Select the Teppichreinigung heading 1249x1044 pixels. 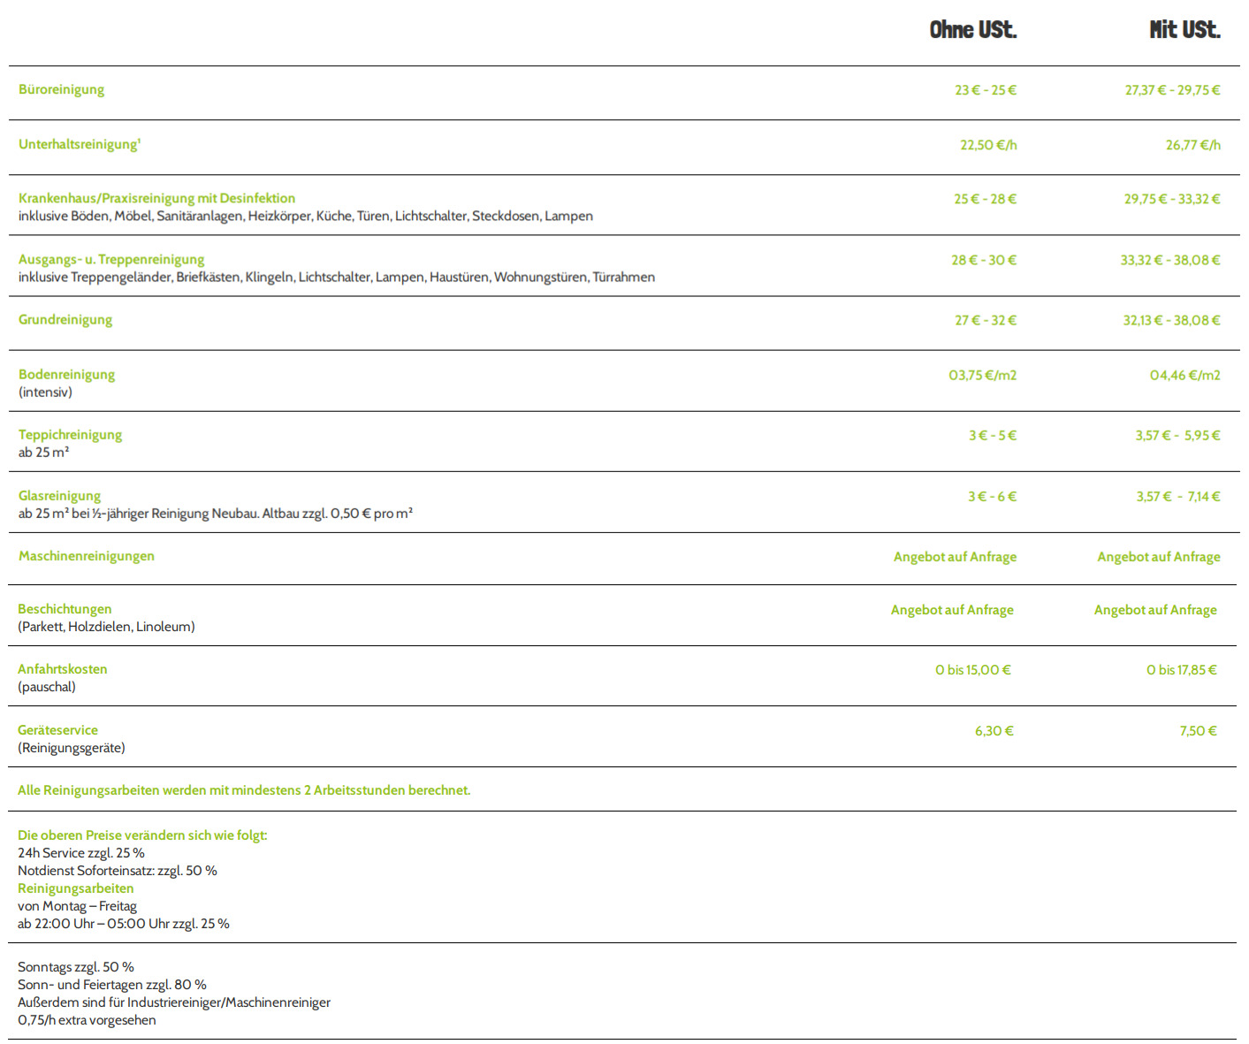click(x=70, y=435)
